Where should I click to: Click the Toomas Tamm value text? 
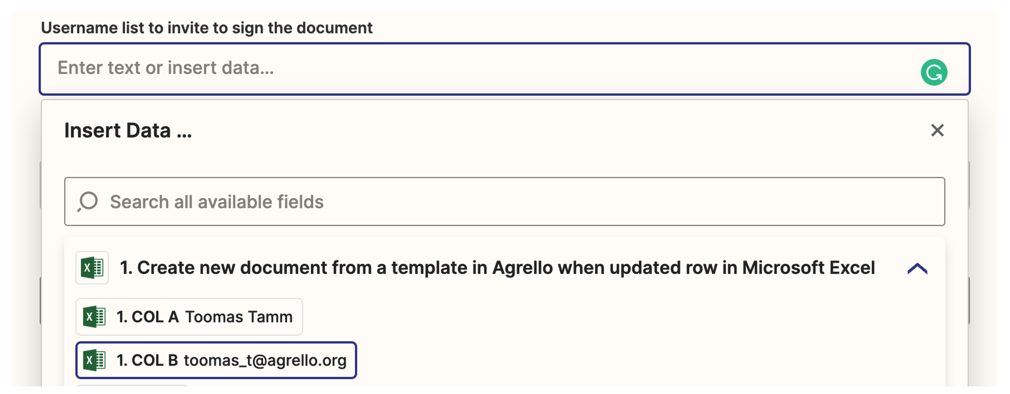(239, 317)
